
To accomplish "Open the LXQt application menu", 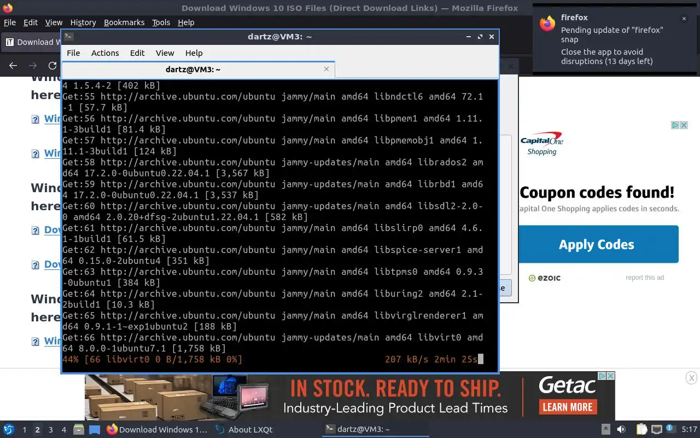I will tap(9, 429).
